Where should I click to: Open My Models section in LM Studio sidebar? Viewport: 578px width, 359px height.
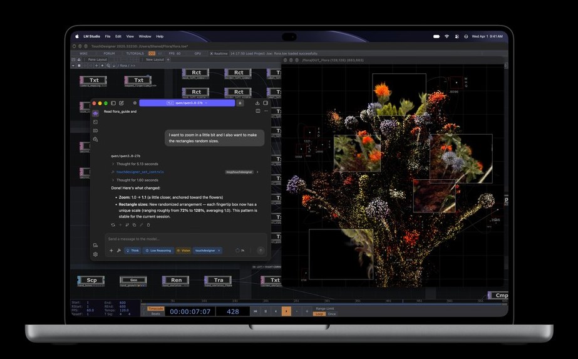coord(95,130)
